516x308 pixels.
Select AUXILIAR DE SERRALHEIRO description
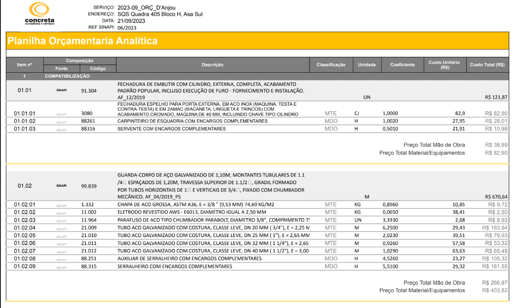190,259
